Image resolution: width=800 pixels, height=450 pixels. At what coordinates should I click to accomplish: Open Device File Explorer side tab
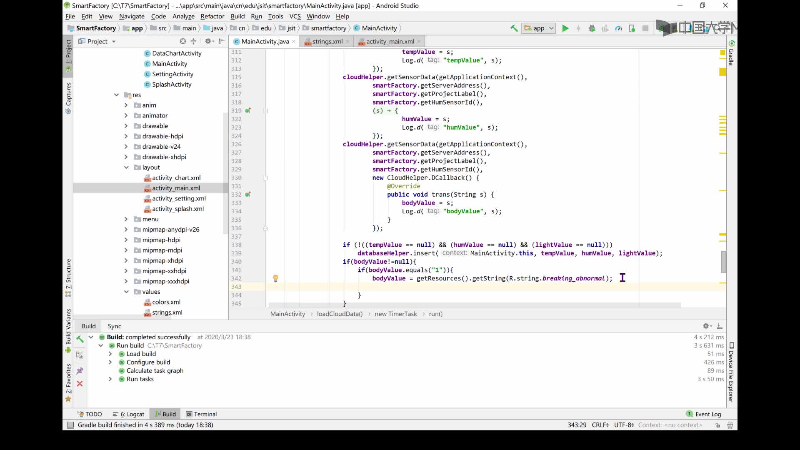(731, 372)
